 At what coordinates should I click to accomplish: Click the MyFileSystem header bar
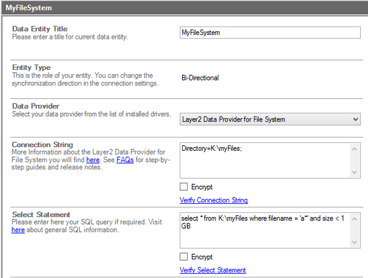pos(184,8)
